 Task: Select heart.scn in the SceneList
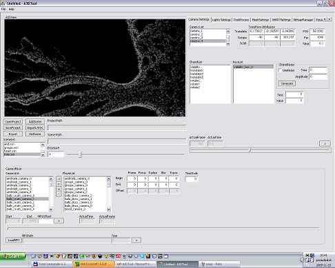(10, 151)
